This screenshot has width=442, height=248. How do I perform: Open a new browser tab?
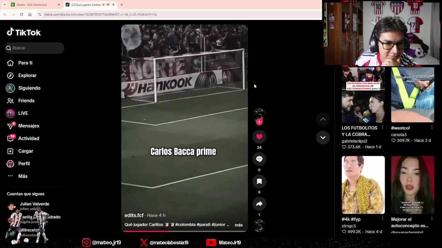(x=122, y=5)
